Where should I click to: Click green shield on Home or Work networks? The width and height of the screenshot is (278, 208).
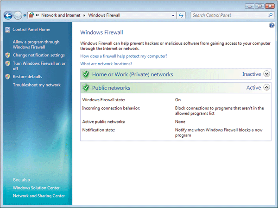(x=86, y=74)
